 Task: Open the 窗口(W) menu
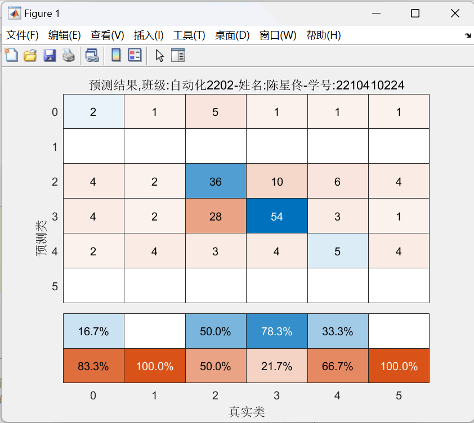(278, 35)
